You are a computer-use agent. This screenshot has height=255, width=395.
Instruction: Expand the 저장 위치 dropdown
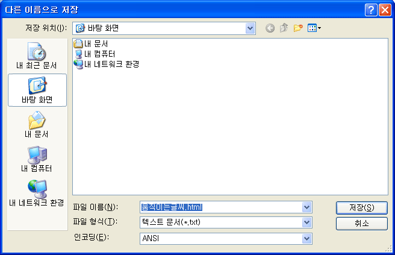click(250, 28)
